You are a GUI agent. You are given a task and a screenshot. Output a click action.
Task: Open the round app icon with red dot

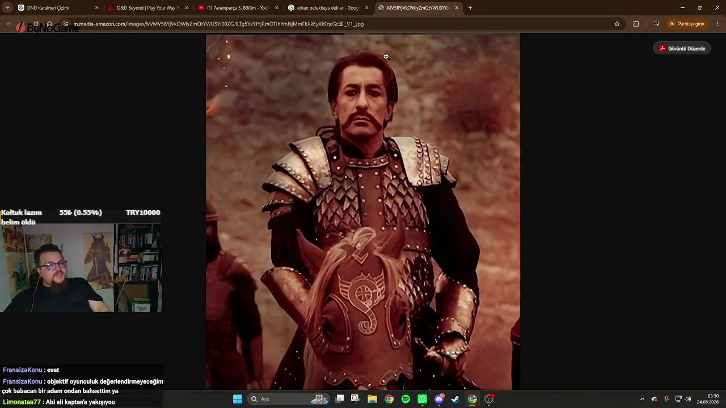click(489, 399)
